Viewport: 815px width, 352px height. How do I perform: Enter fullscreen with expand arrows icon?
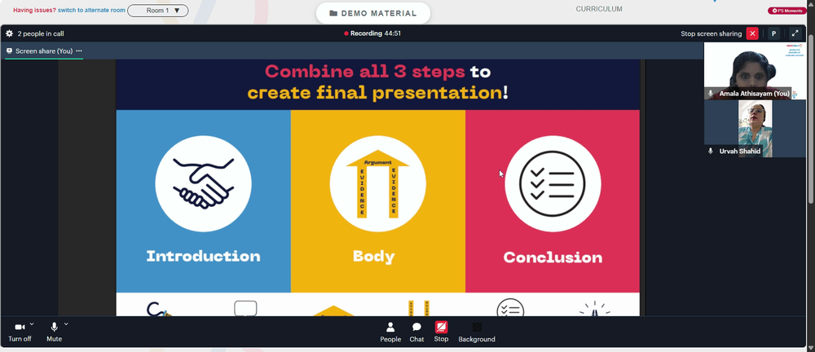click(795, 33)
